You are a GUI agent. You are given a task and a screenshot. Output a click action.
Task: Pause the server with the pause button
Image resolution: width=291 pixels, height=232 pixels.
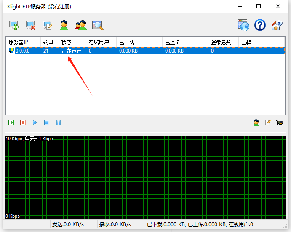point(59,123)
